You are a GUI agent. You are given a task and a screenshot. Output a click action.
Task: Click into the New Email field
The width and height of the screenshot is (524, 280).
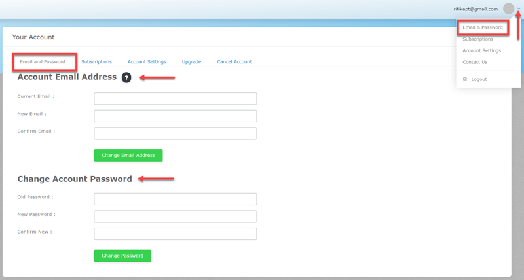[x=175, y=116]
